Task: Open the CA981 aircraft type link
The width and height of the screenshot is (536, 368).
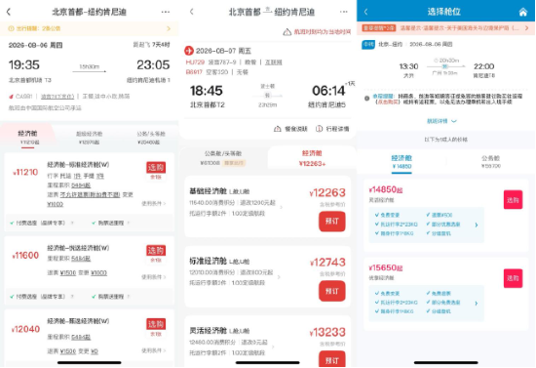Action: tap(57, 97)
